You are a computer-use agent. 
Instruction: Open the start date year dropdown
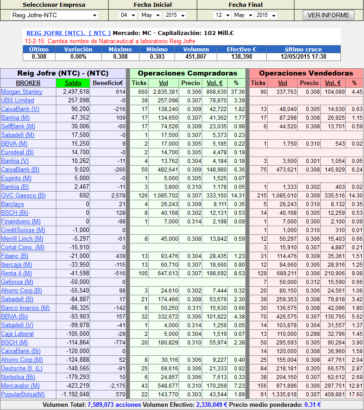pyautogui.click(x=175, y=15)
